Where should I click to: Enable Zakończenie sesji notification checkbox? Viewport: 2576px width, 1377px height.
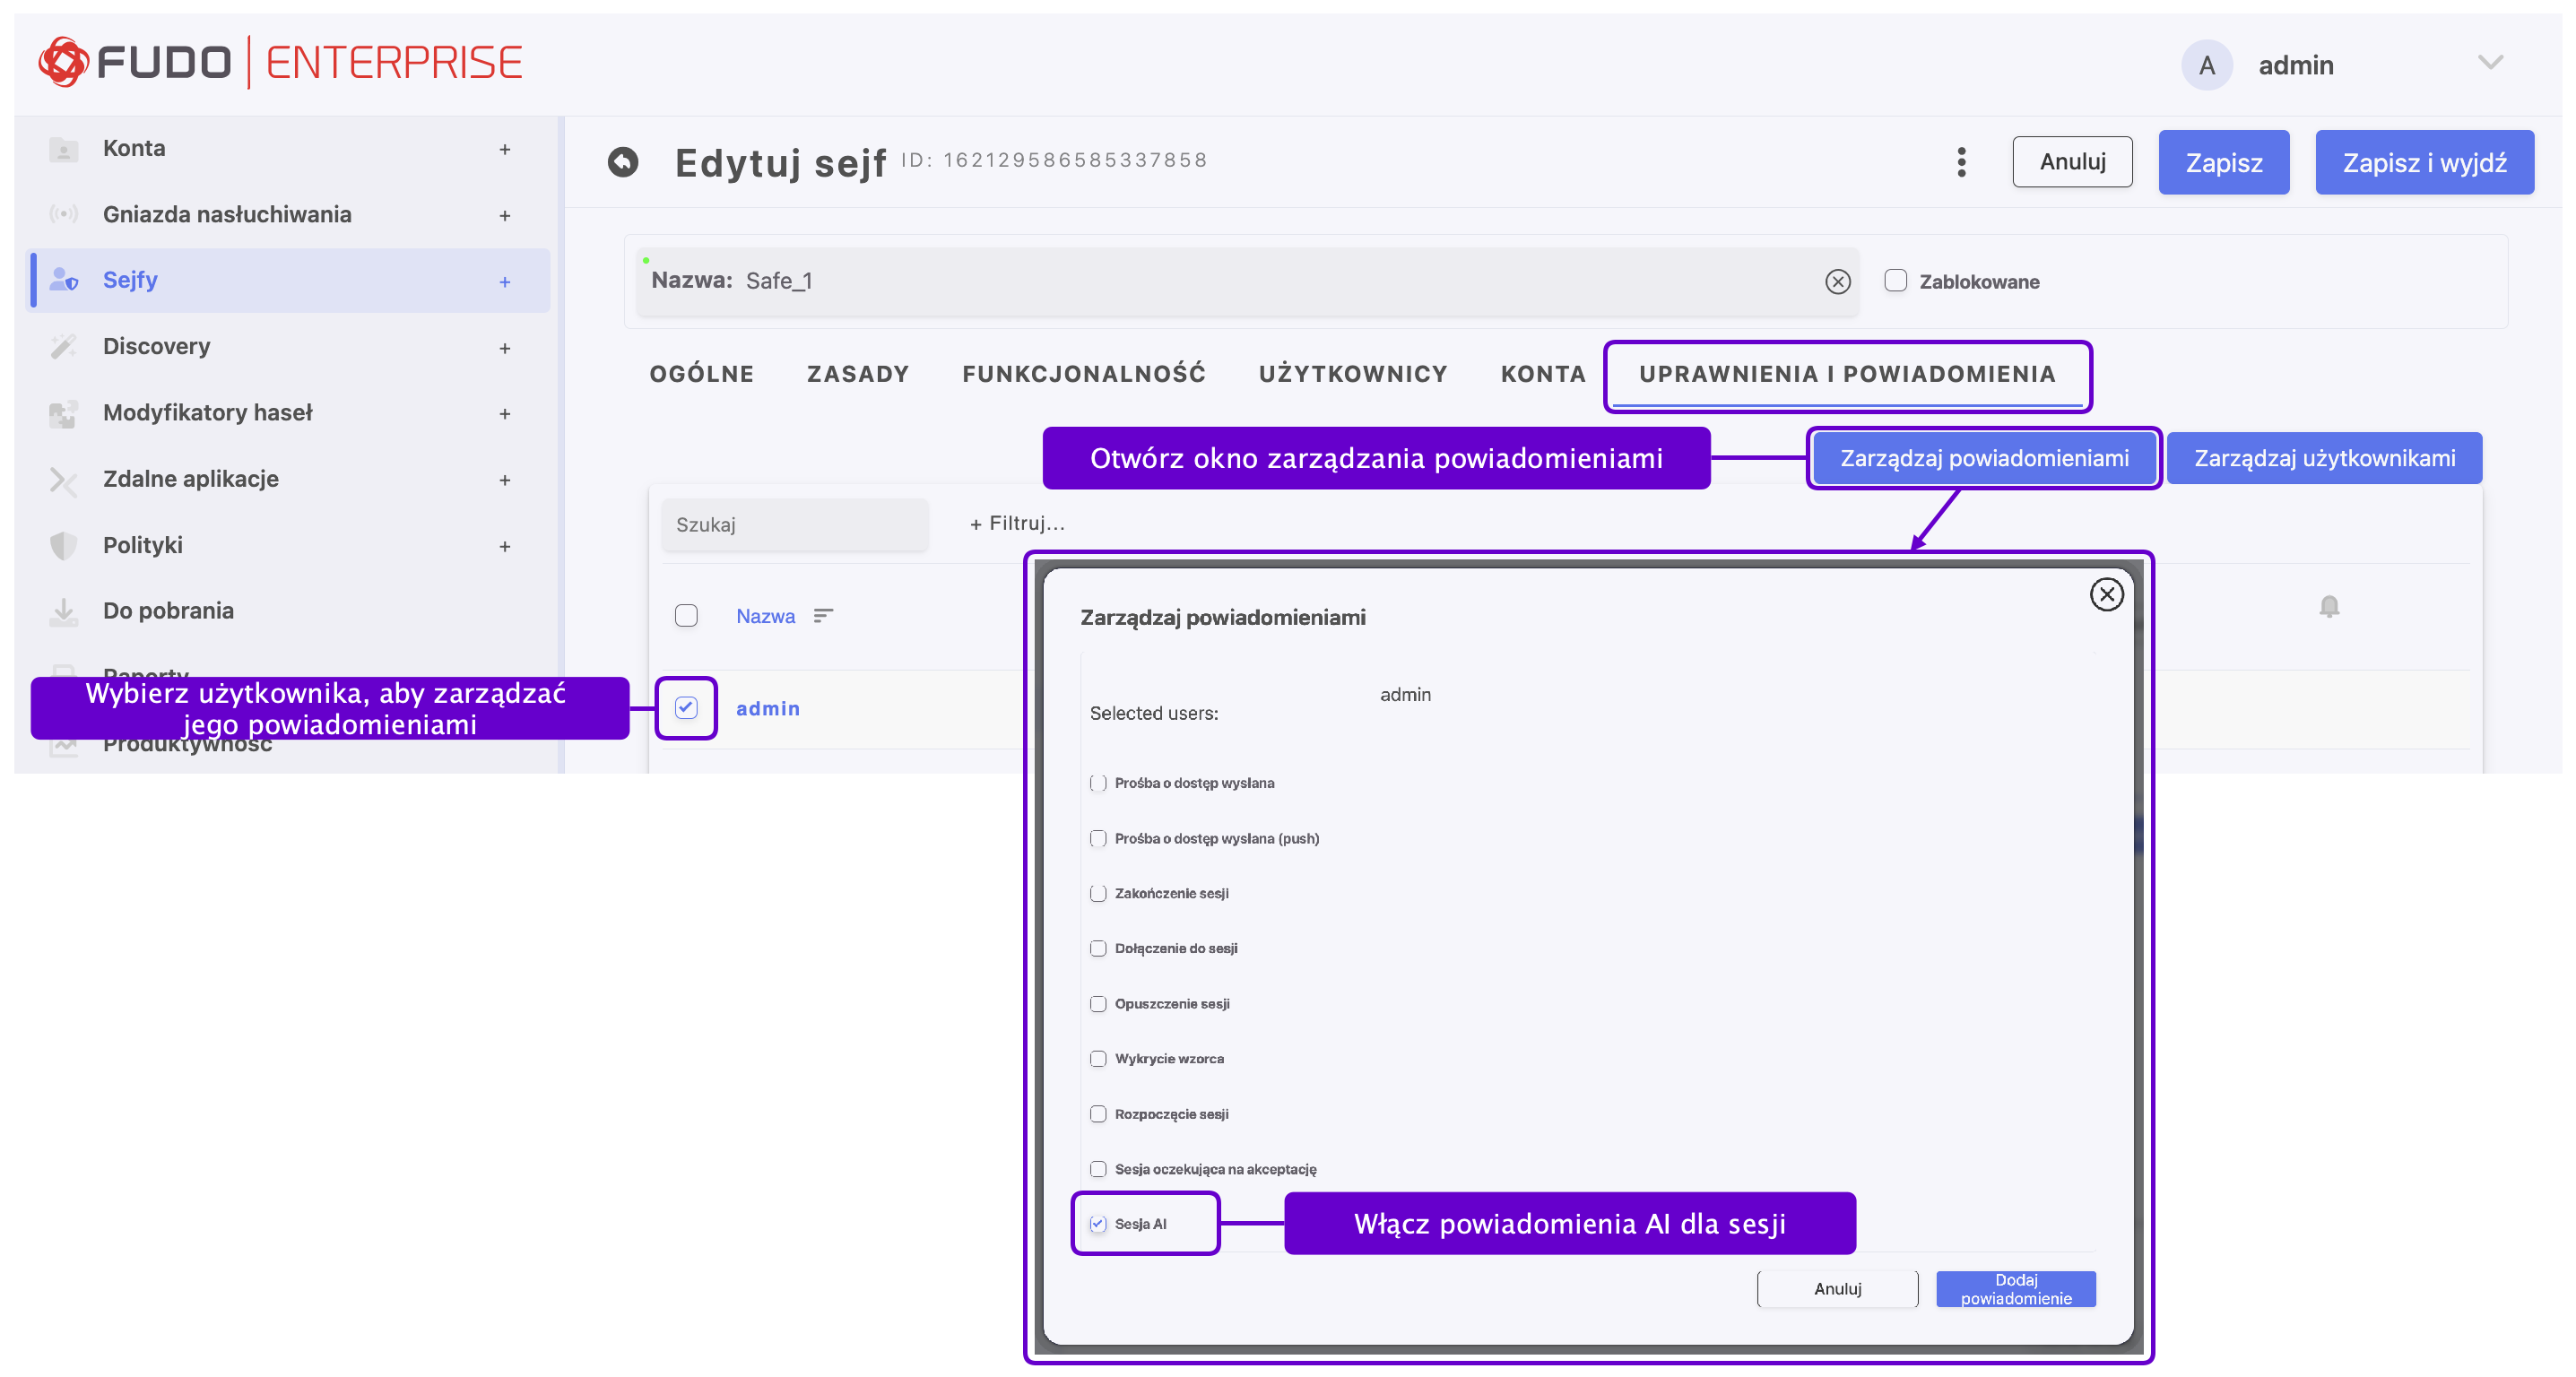(x=1098, y=893)
